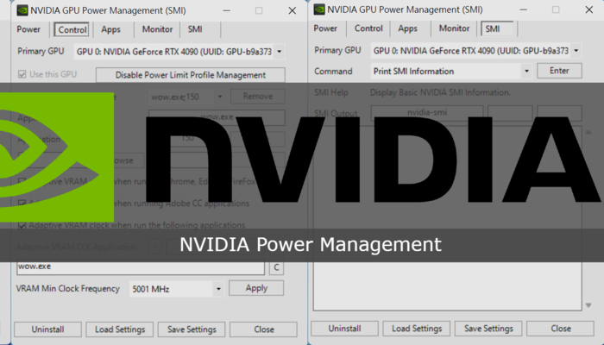Select the Control tab in the right window
The height and width of the screenshot is (345, 604).
[x=368, y=28]
